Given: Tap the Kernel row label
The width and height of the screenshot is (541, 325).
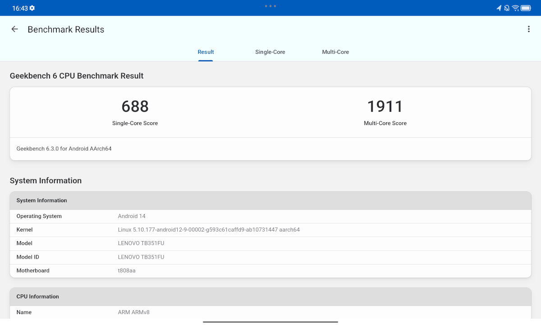Looking at the screenshot, I should [x=25, y=230].
